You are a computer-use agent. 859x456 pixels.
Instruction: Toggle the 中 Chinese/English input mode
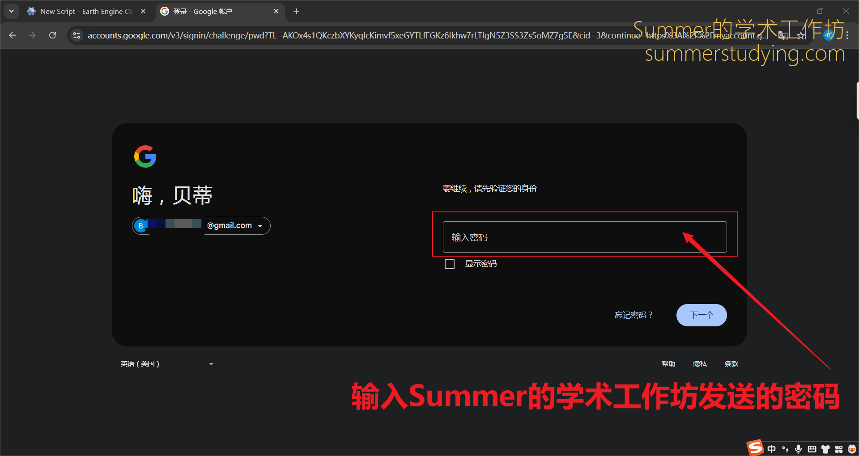tap(772, 449)
